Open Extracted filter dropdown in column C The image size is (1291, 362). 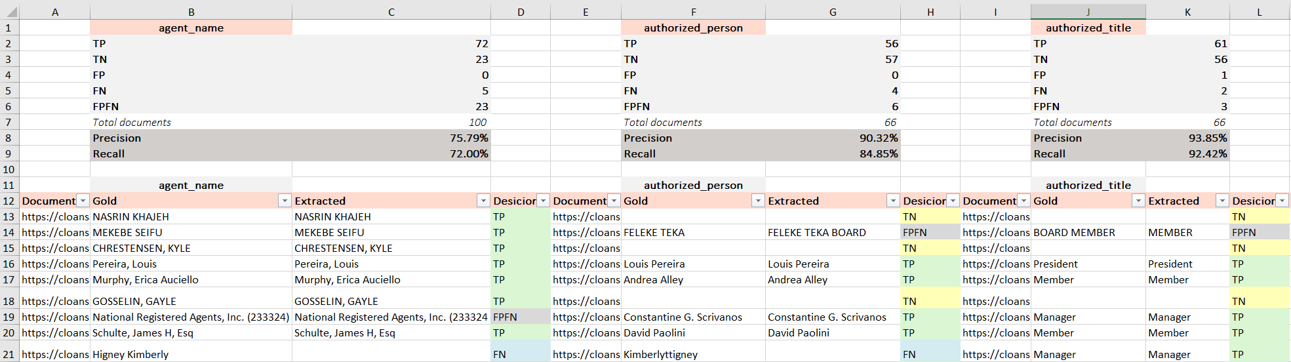coord(483,201)
